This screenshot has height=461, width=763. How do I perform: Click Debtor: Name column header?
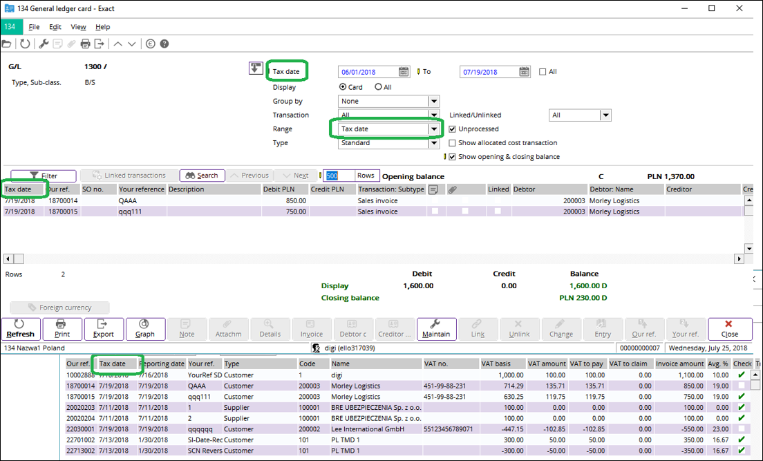point(625,189)
